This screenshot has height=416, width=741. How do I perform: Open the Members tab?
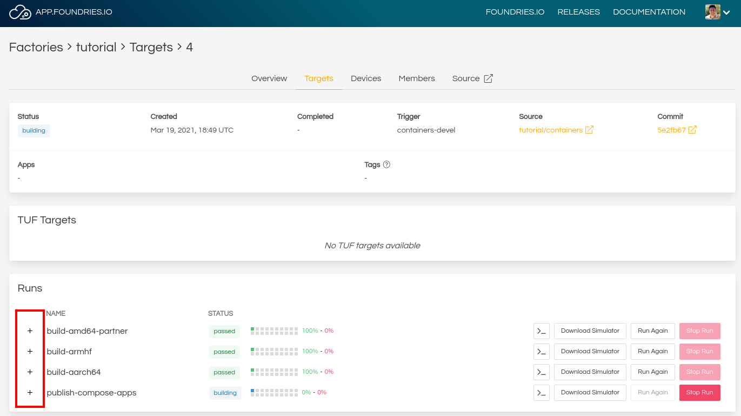tap(417, 78)
